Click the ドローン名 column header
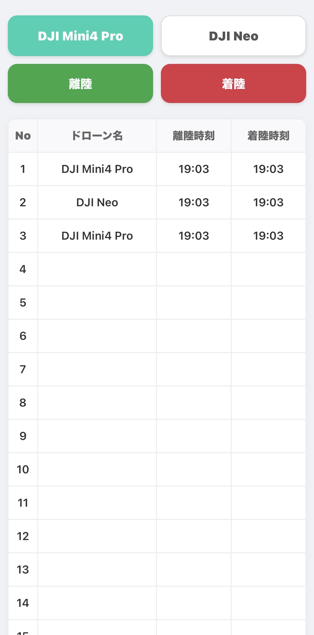The width and height of the screenshot is (314, 635). click(97, 136)
